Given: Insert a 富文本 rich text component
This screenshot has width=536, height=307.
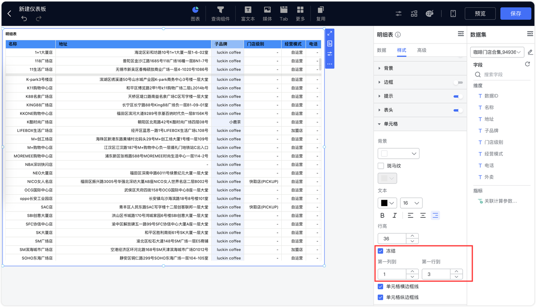Looking at the screenshot, I should click(x=248, y=13).
